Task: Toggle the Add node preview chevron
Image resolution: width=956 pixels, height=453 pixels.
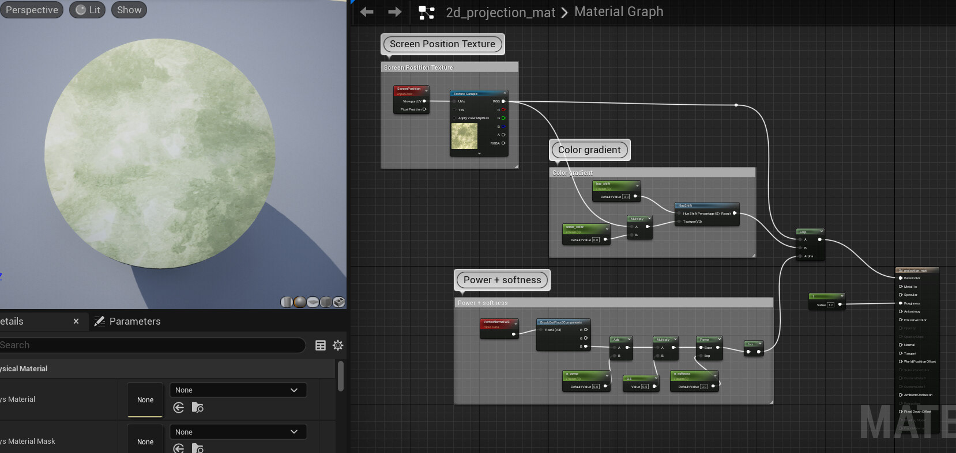Action: (x=629, y=340)
